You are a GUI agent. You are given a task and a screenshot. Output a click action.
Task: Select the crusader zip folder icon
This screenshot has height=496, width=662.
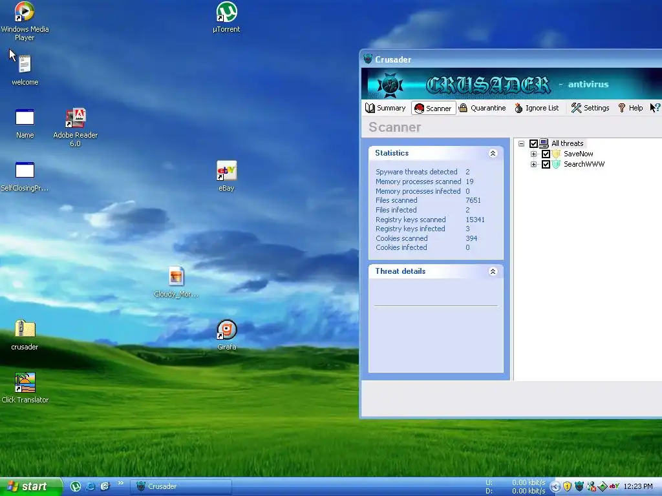25,335
